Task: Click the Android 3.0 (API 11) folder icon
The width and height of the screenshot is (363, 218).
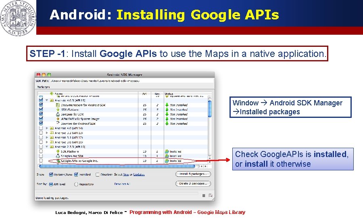Action: point(52,142)
